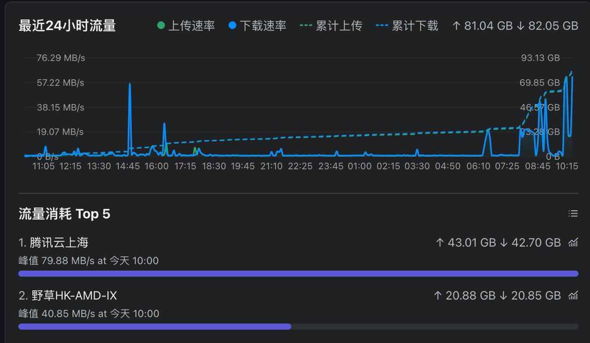Screen dimensions: 590x343
Task: Click the 野草HK-AMD-IX usage progress bar
Action: tap(298, 326)
